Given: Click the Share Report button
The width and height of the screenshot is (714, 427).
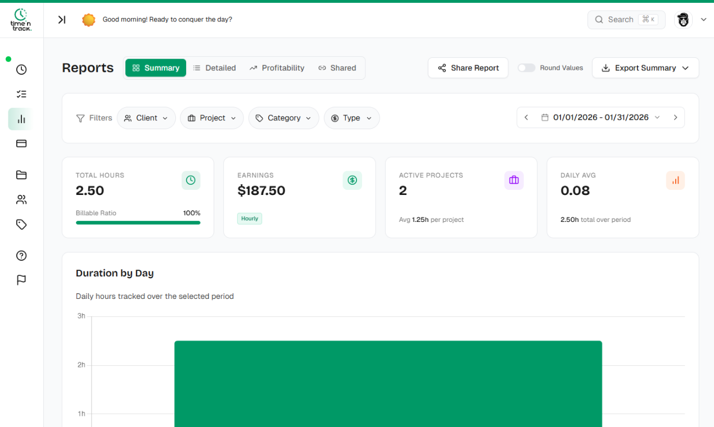Looking at the screenshot, I should click(468, 67).
